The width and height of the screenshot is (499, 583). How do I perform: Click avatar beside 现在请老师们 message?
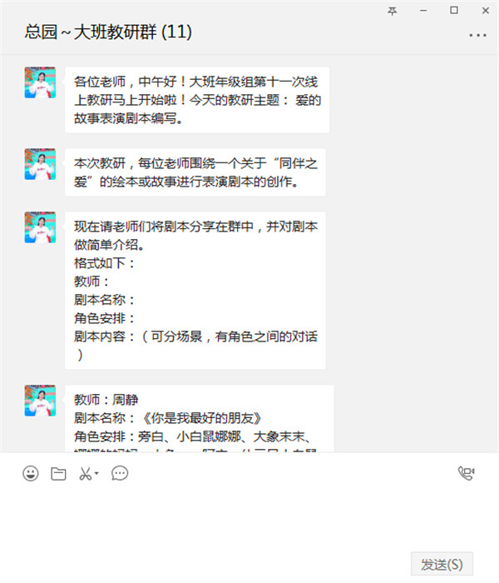(x=40, y=227)
